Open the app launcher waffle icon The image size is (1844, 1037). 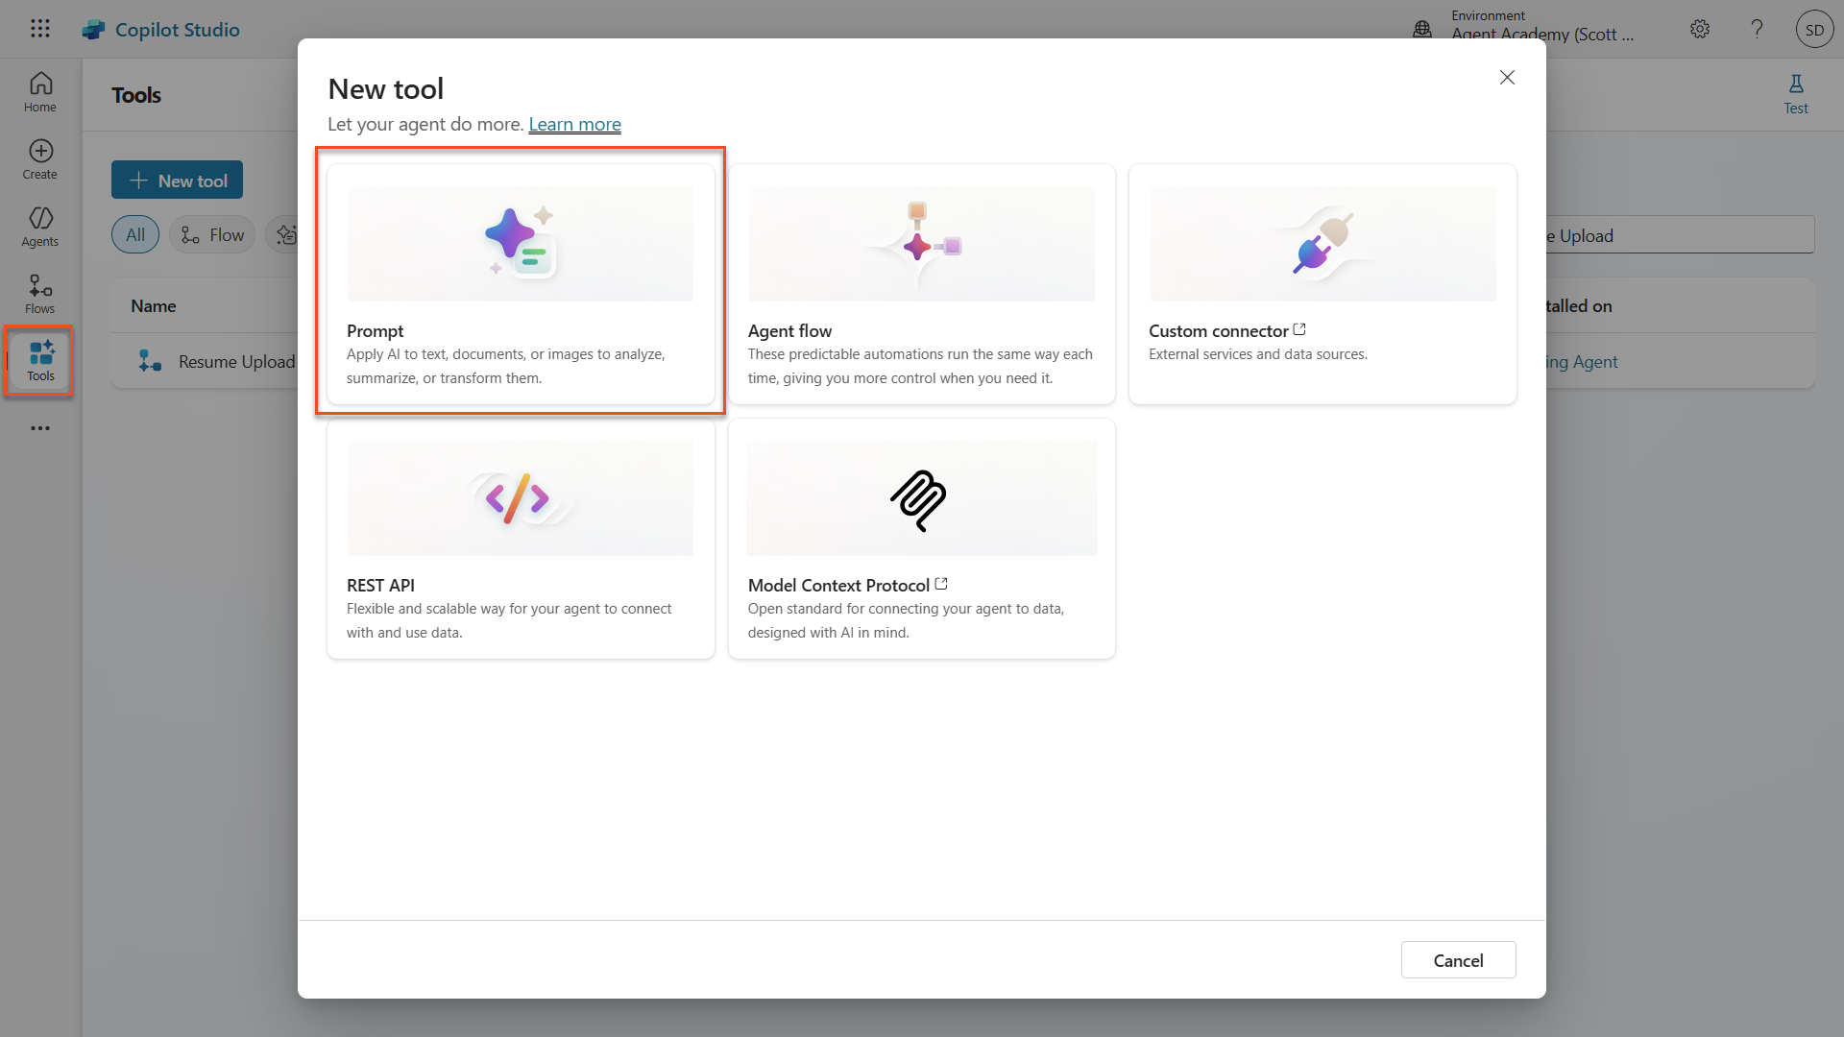pos(39,29)
